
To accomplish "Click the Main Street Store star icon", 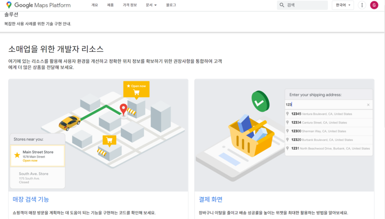I will click(x=17, y=155).
